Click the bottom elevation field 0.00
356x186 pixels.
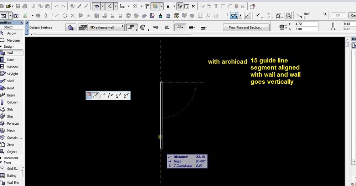306,29
